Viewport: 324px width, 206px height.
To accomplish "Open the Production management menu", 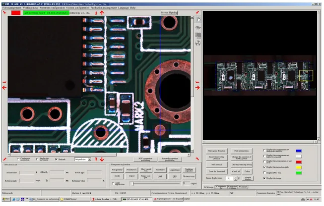I will (101, 8).
